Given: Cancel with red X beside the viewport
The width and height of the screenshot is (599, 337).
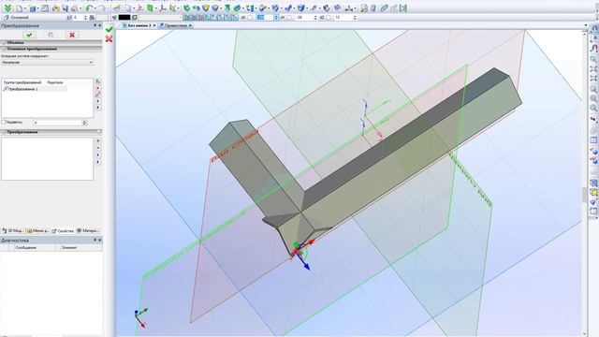Looking at the screenshot, I should click(x=110, y=39).
